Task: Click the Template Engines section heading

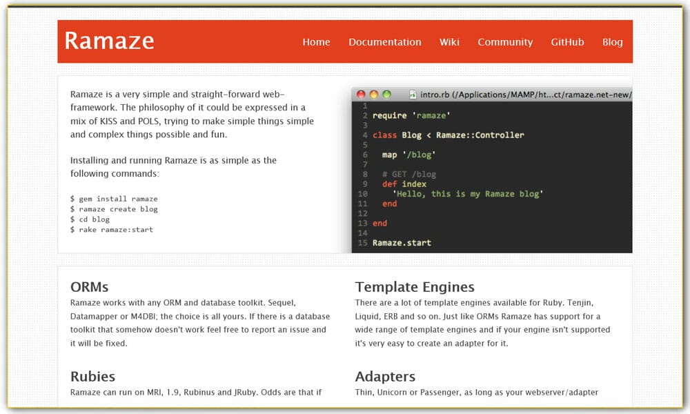Action: pyautogui.click(x=415, y=286)
